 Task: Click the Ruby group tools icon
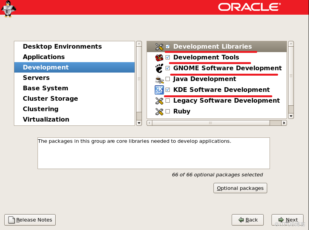coord(159,112)
